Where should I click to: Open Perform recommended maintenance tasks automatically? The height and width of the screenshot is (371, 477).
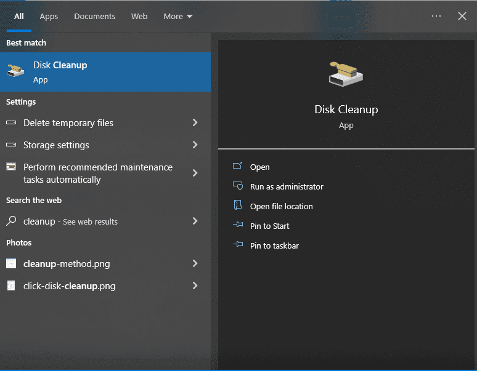[105, 173]
